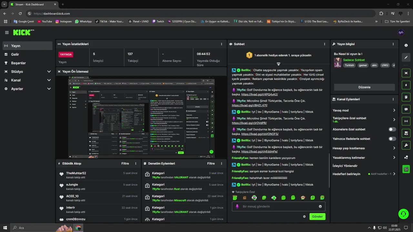This screenshot has width=413, height=232.
Task: Click the document page icon in right rail
Action: pyautogui.click(x=406, y=97)
